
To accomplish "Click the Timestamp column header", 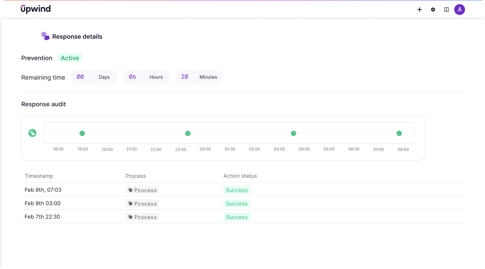I will (39, 176).
